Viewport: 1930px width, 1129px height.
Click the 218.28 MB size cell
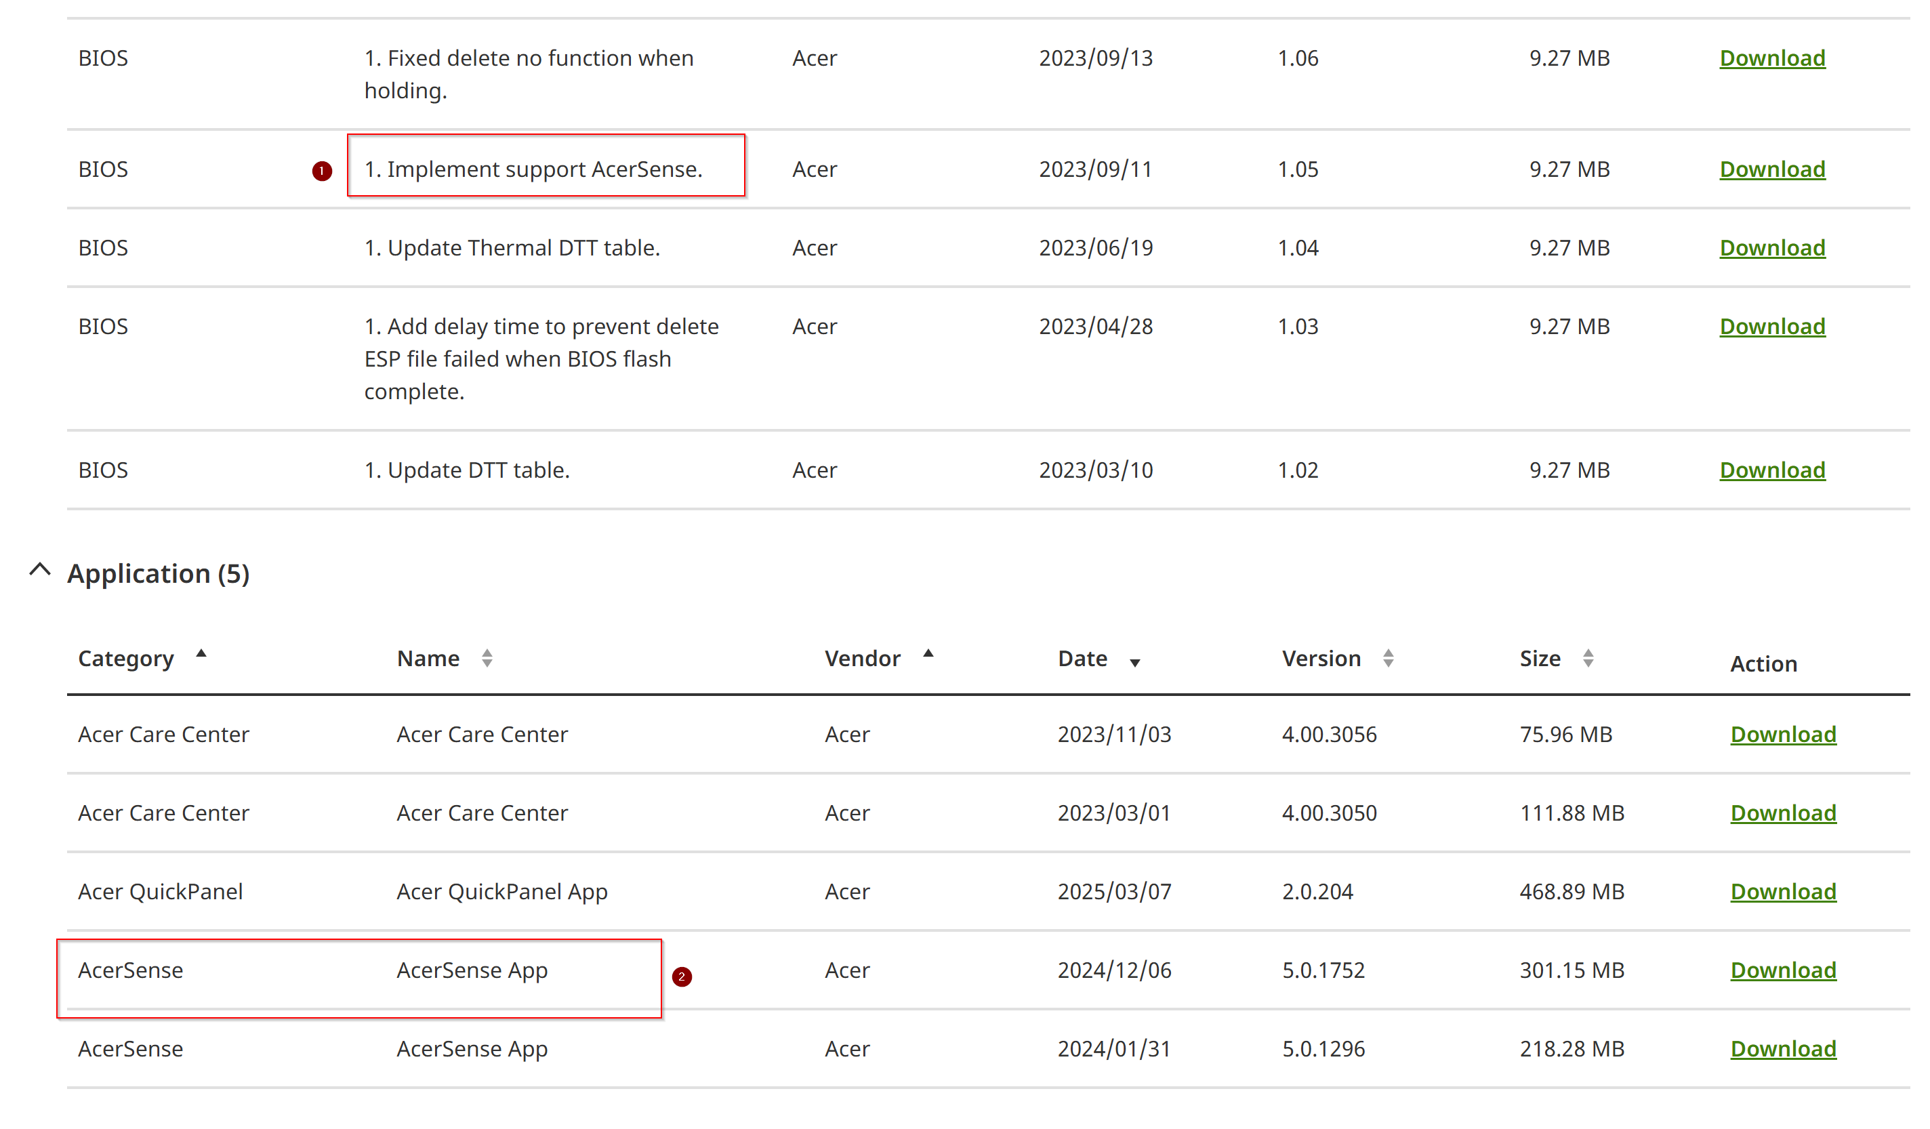1572,1049
